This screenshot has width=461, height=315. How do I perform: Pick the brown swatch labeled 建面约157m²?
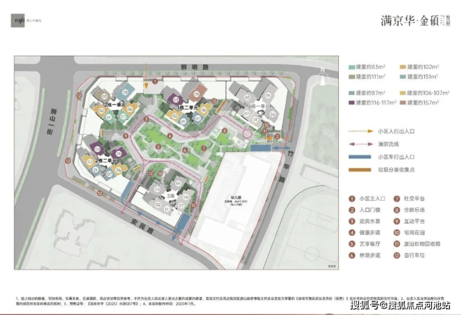pos(402,103)
